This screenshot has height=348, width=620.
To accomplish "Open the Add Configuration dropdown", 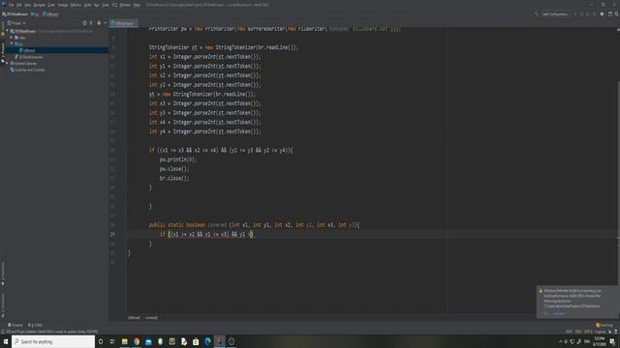I will (555, 14).
